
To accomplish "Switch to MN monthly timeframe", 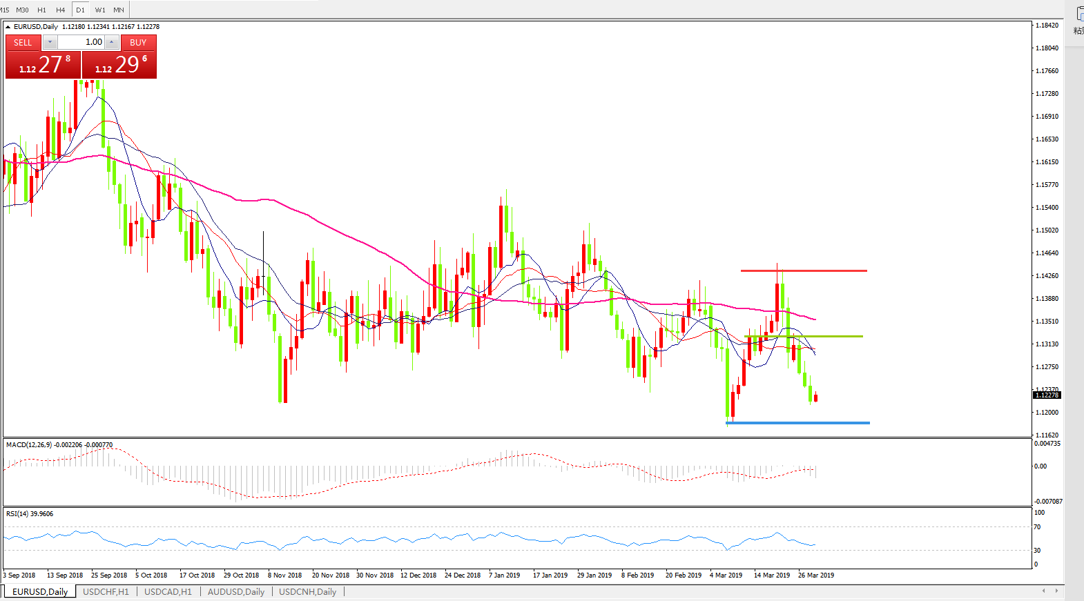I will click(119, 10).
